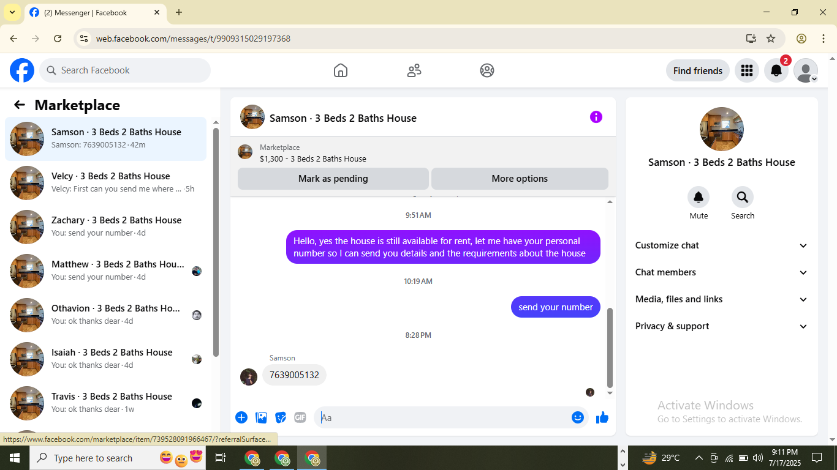Image resolution: width=837 pixels, height=470 pixels.
Task: Mute this Samson conversation
Action: (x=699, y=197)
